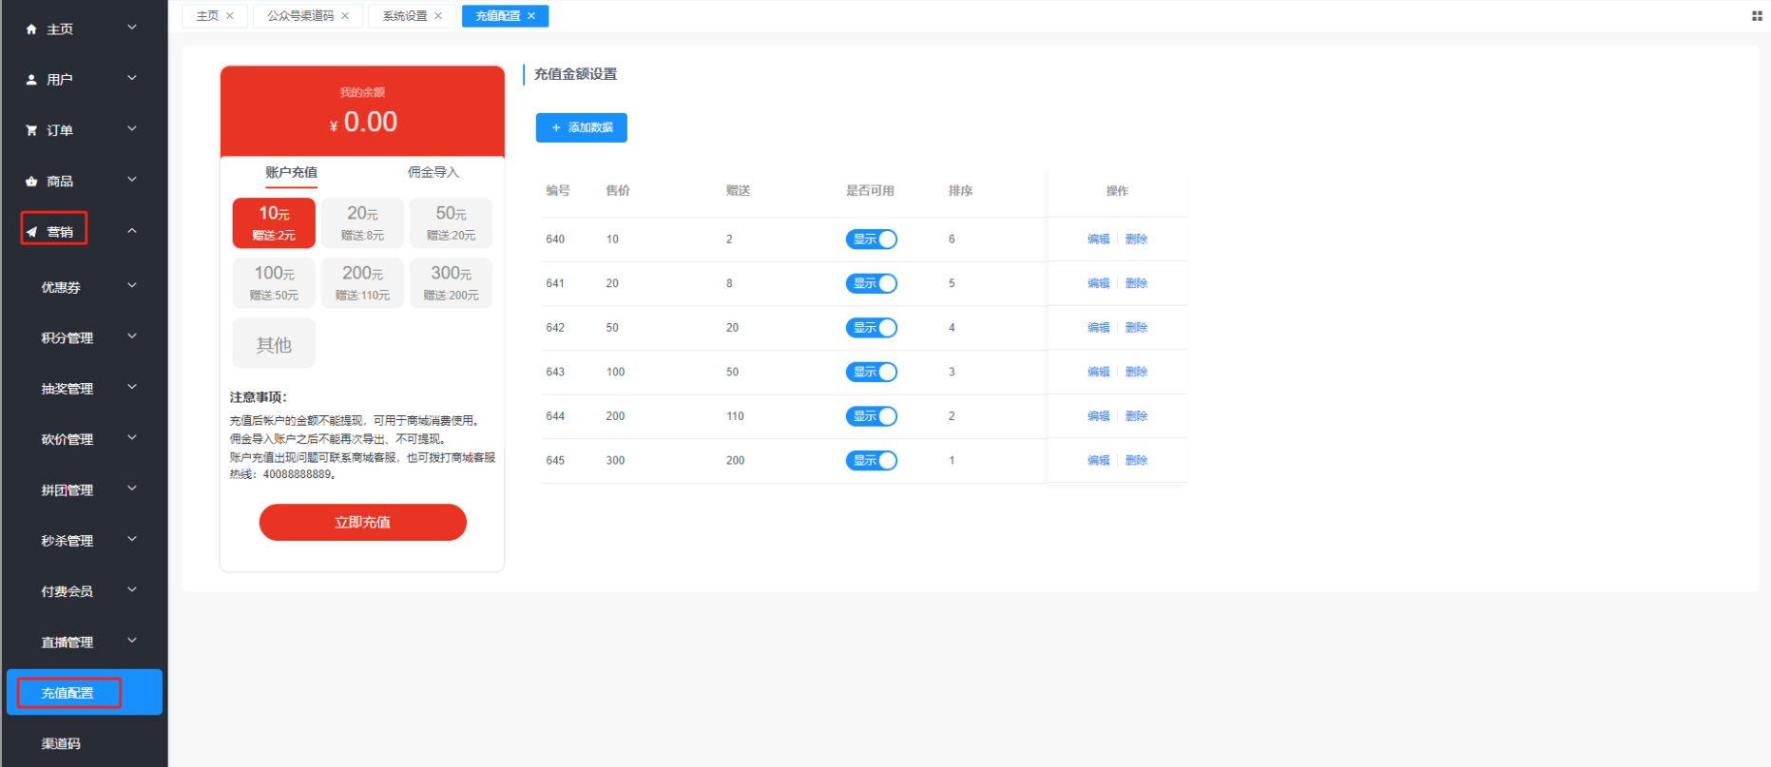Close the 系统设置 tab with its X
Screen dimensions: 1771x767
(x=438, y=16)
